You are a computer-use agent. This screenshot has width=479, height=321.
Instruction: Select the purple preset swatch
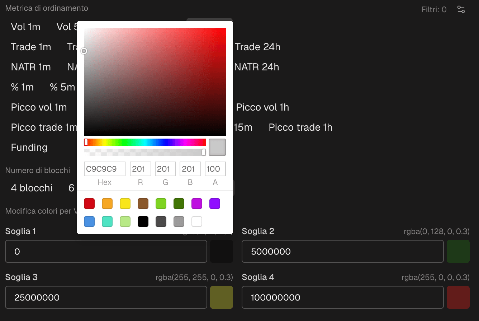click(x=215, y=204)
